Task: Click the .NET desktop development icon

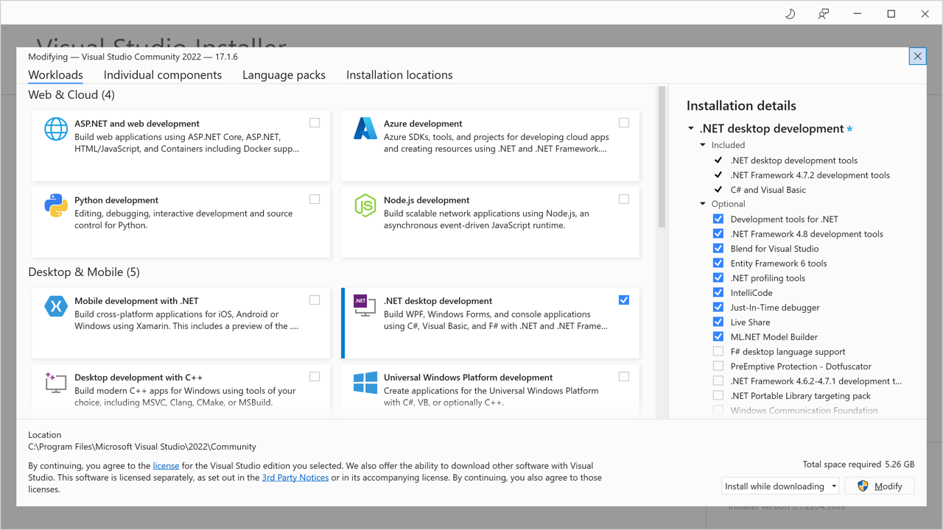Action: point(365,306)
